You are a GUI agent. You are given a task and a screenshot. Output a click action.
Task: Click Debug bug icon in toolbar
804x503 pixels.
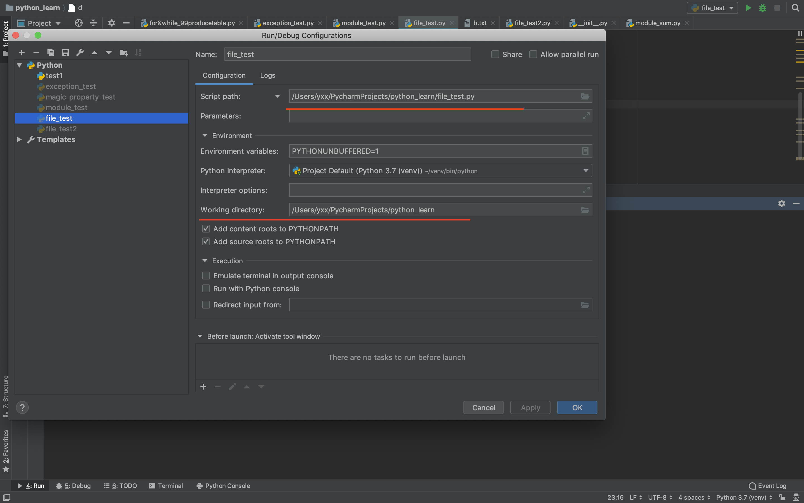pyautogui.click(x=762, y=8)
